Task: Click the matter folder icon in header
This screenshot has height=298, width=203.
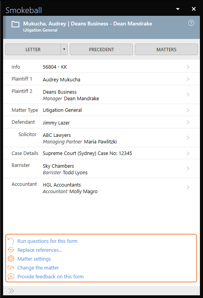Action: 15,25
